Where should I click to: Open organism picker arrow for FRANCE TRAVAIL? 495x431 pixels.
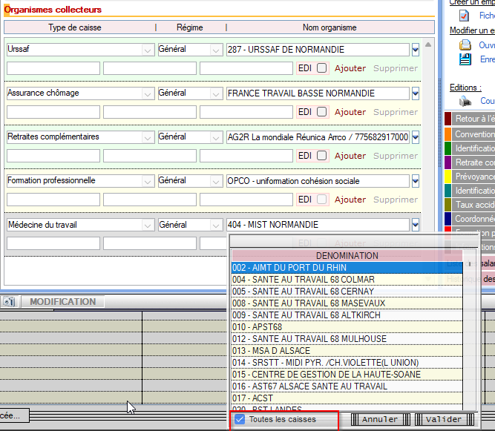[x=416, y=93]
